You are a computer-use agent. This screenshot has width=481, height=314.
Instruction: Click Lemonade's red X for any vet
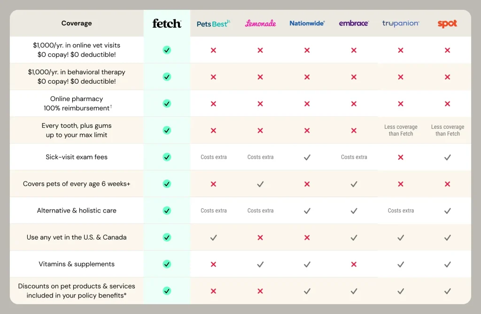coord(260,237)
